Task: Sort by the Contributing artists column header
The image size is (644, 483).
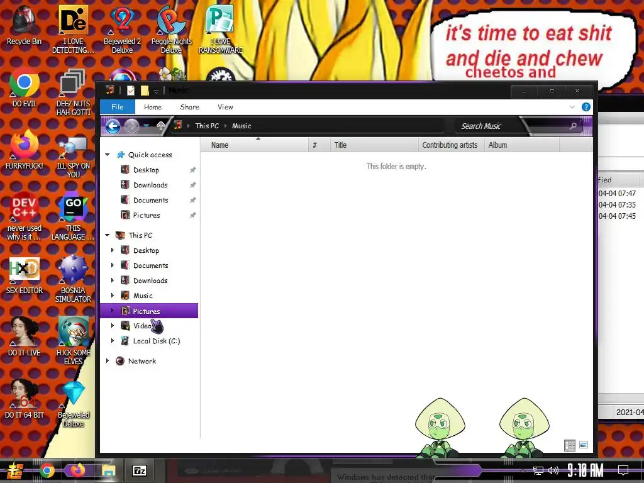Action: tap(450, 145)
